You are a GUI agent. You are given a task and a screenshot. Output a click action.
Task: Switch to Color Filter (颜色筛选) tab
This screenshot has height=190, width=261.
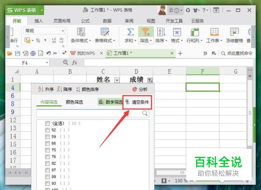(x=74, y=102)
